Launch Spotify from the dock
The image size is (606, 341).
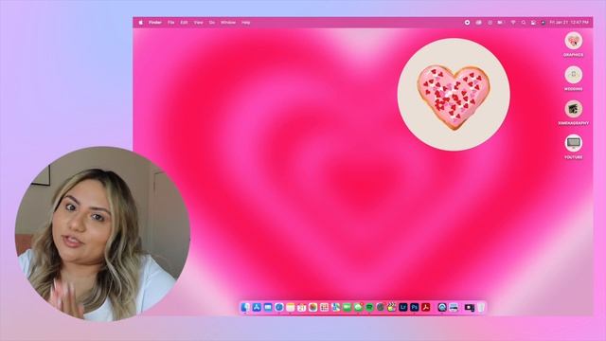[x=369, y=307]
